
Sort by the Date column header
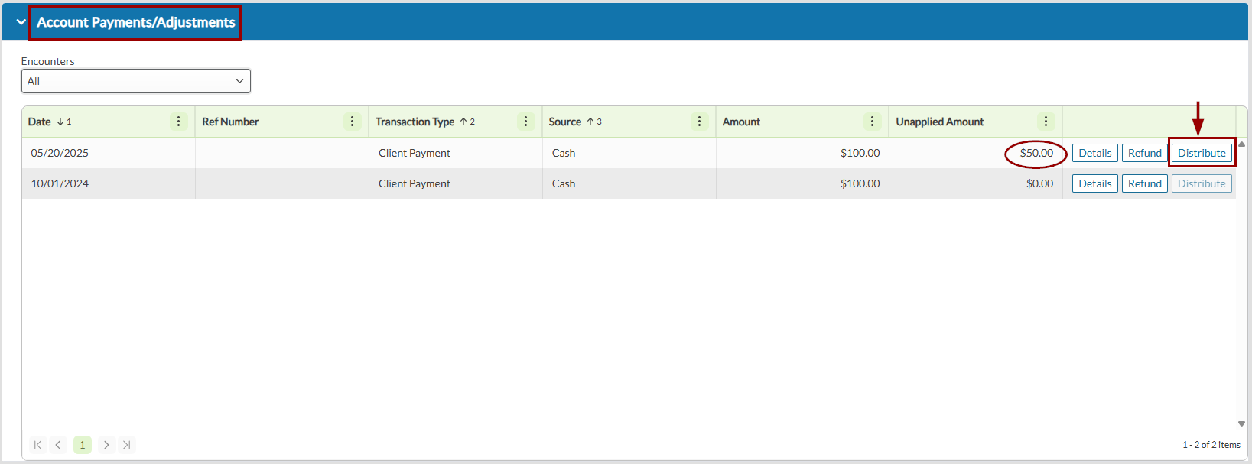40,122
